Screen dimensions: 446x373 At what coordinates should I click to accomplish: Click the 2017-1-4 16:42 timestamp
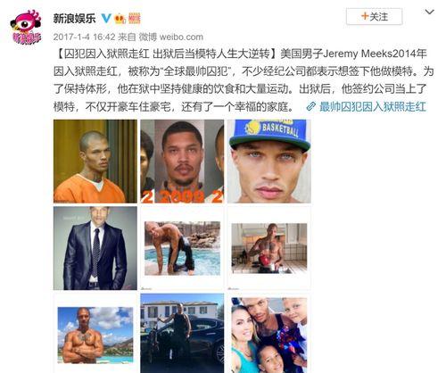pyautogui.click(x=84, y=37)
